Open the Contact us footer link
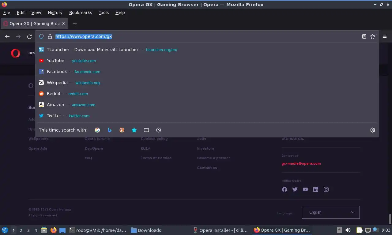The image size is (392, 235). [x=207, y=168]
